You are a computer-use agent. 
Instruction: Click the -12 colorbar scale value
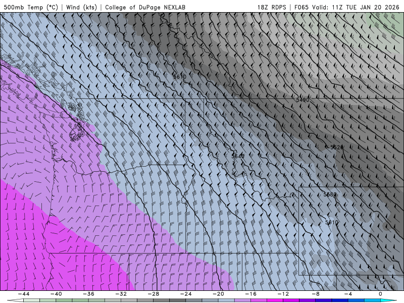coord(283,294)
